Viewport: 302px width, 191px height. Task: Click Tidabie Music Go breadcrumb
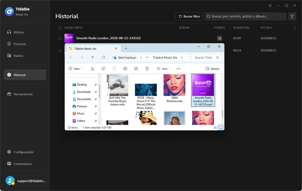click(x=165, y=58)
